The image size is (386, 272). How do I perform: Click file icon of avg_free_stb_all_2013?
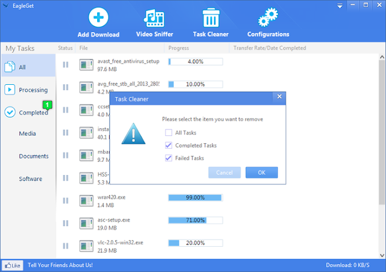86,87
